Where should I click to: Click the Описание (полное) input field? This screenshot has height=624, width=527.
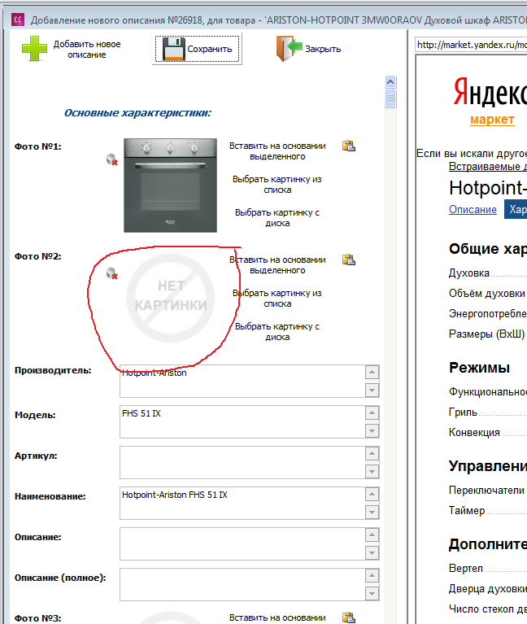[x=242, y=585]
